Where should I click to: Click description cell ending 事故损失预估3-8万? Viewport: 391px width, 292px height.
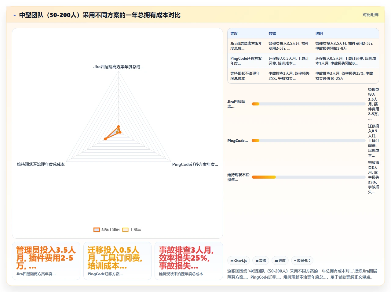click(x=345, y=46)
